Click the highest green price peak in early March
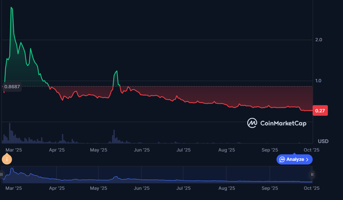343x200 pixels. click(x=11, y=8)
